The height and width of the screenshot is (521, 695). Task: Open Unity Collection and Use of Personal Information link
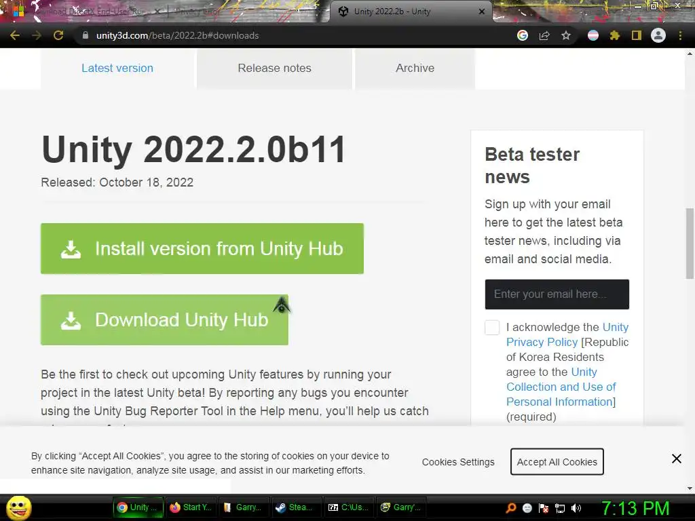click(561, 387)
